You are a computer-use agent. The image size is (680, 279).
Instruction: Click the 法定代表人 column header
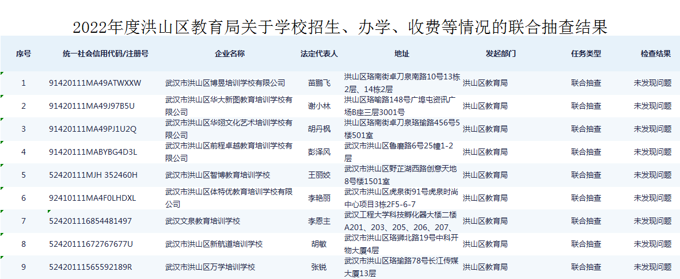click(319, 53)
